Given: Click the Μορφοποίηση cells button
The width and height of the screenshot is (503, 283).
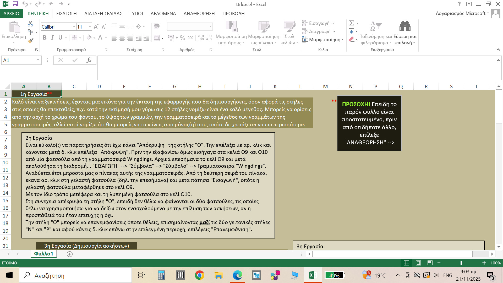Looking at the screenshot, I should 323,40.
